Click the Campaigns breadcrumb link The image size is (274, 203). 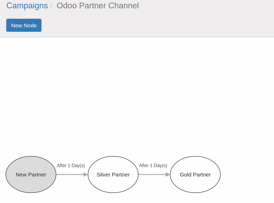[27, 6]
